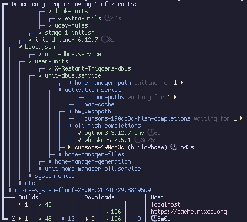Click the download arrow next to 106 on the cache.nixos.org row
This screenshot has width=247, height=222.
[x=106, y=212]
